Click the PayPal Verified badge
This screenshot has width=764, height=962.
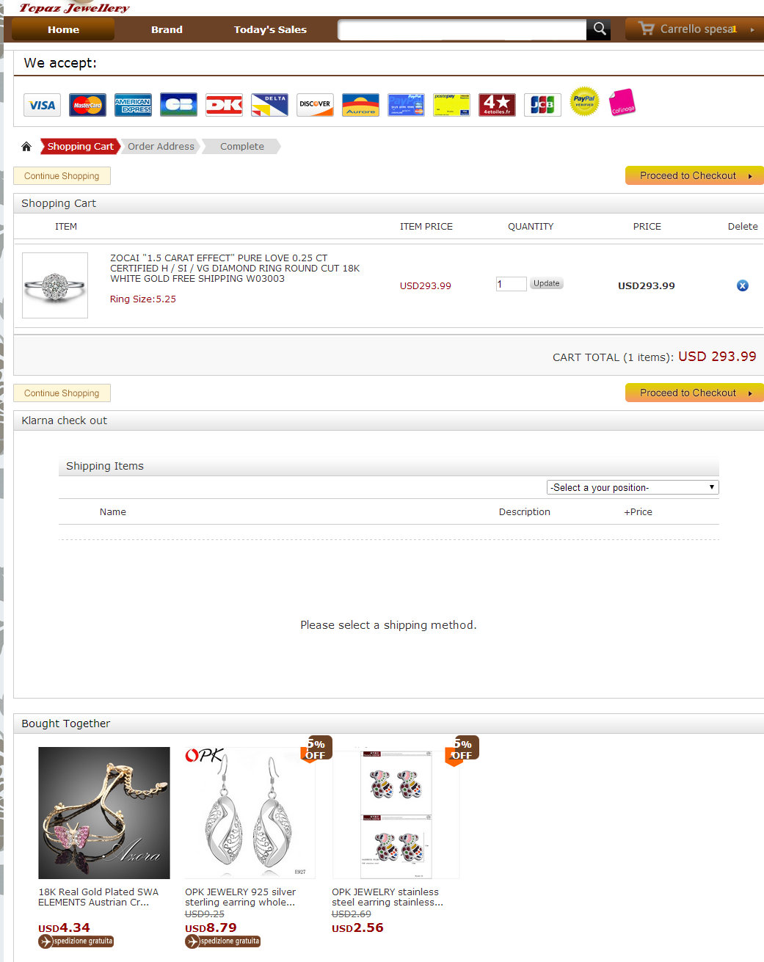click(584, 102)
